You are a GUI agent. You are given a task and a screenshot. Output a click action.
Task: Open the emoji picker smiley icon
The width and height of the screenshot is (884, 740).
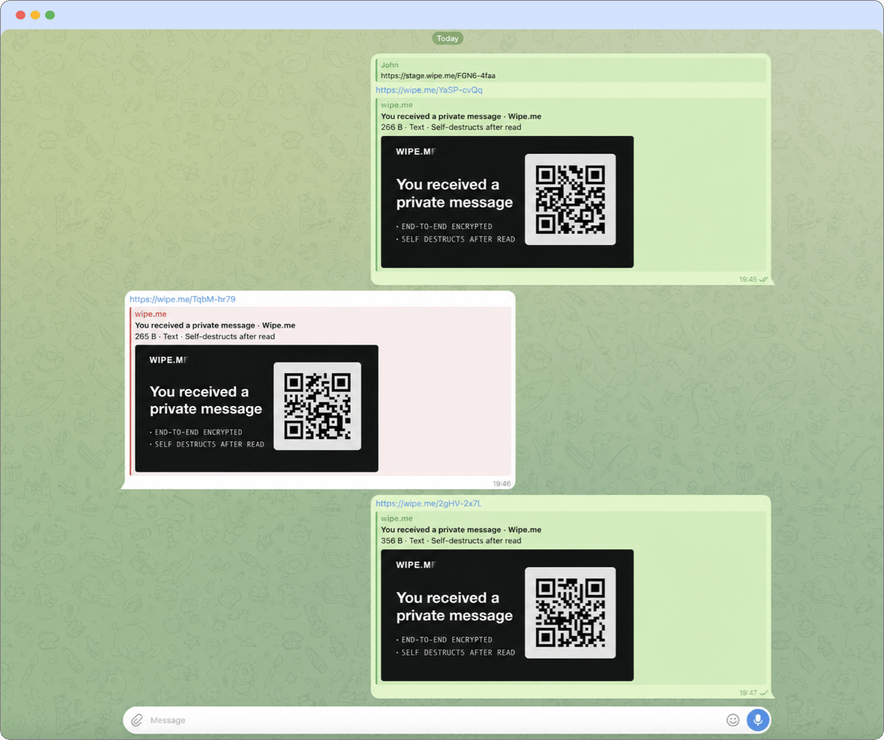pos(733,720)
